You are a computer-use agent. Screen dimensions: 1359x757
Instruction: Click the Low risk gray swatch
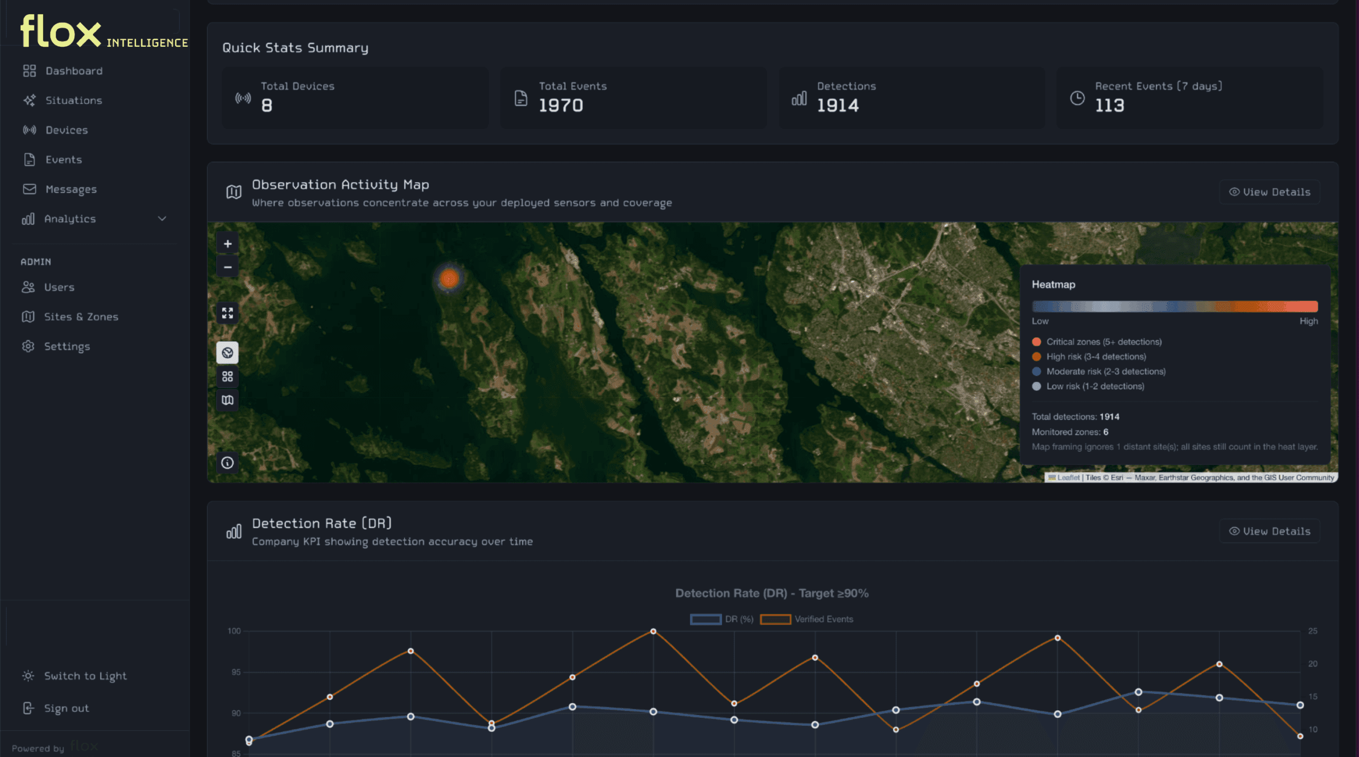[x=1036, y=386]
